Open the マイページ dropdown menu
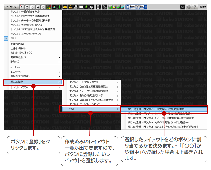This screenshot has width=211, height=170. tap(11, 7)
